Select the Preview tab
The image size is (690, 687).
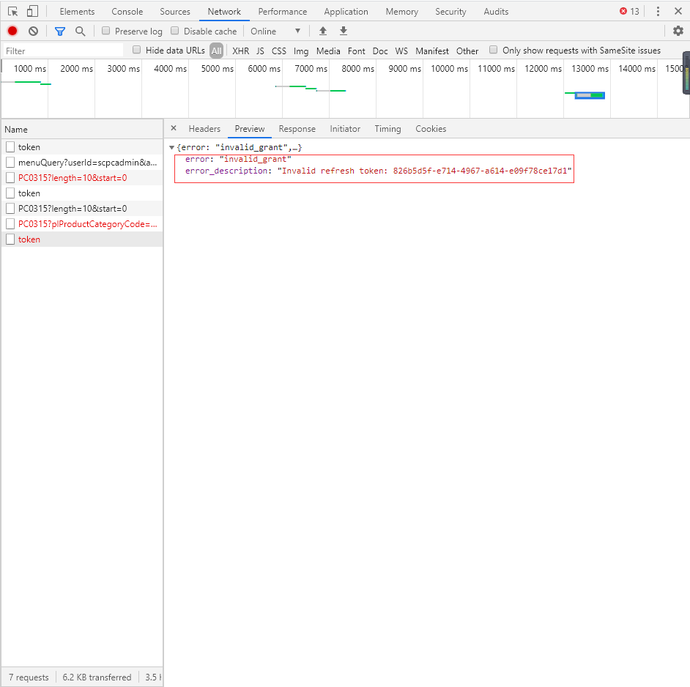tap(250, 128)
